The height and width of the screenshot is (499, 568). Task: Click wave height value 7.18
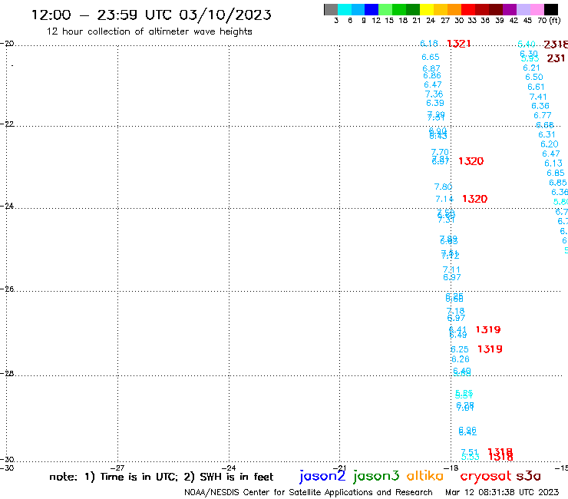pos(455,311)
